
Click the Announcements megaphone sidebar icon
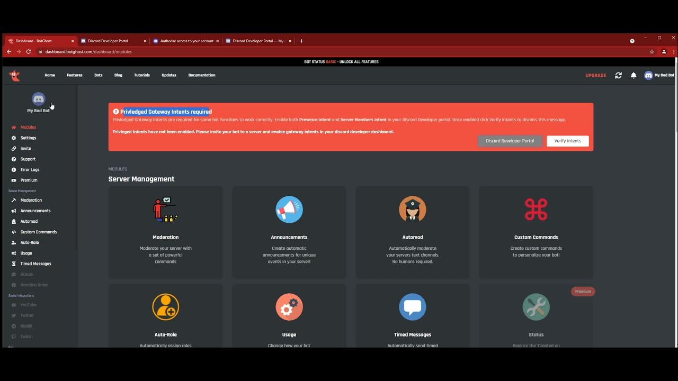pos(14,211)
